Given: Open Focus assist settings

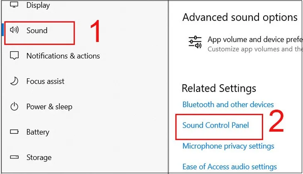Looking at the screenshot, I should click(x=46, y=81).
